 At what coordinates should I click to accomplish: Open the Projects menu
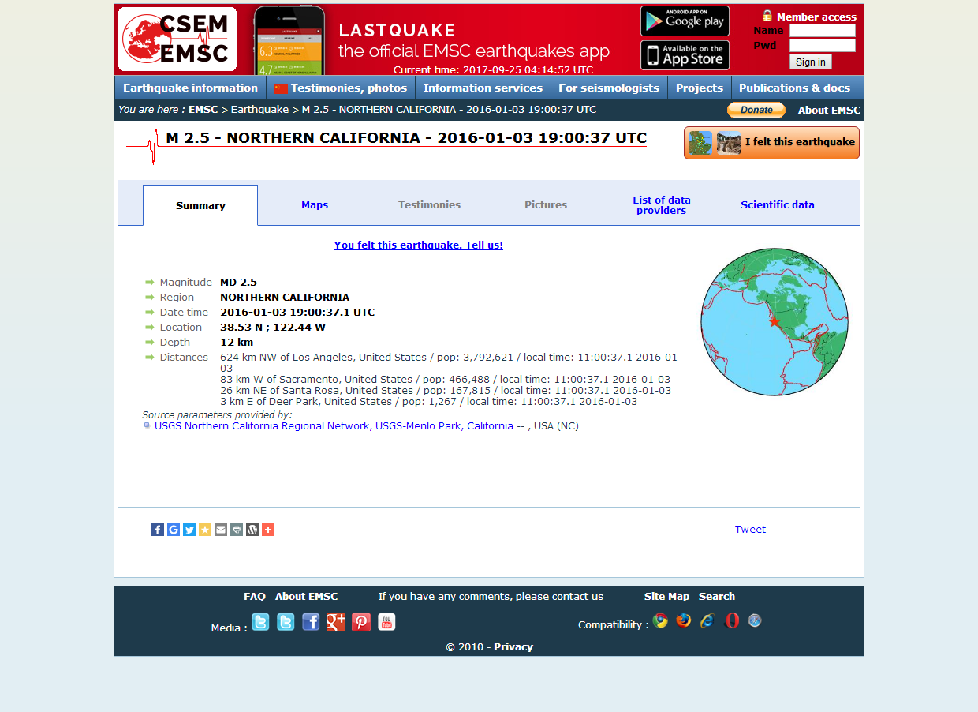[x=700, y=88]
